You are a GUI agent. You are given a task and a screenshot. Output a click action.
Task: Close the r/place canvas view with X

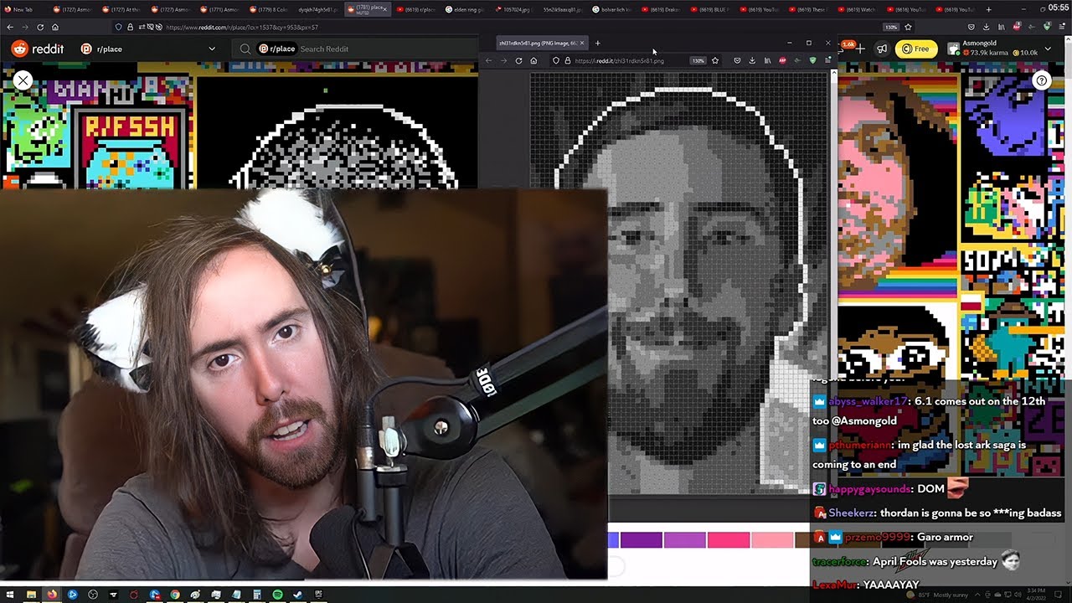pyautogui.click(x=23, y=80)
